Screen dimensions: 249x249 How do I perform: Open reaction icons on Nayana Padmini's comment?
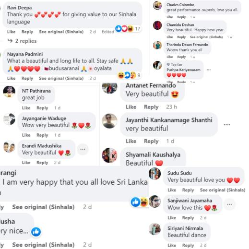click(129, 75)
